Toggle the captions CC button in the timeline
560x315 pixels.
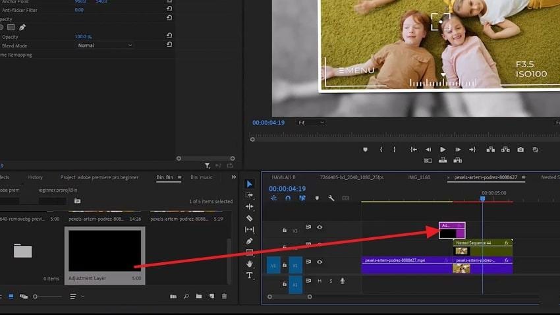click(345, 198)
